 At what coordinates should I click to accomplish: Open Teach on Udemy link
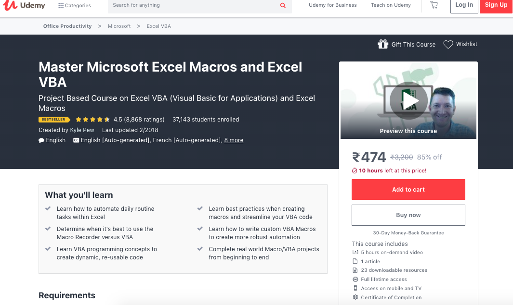(391, 5)
